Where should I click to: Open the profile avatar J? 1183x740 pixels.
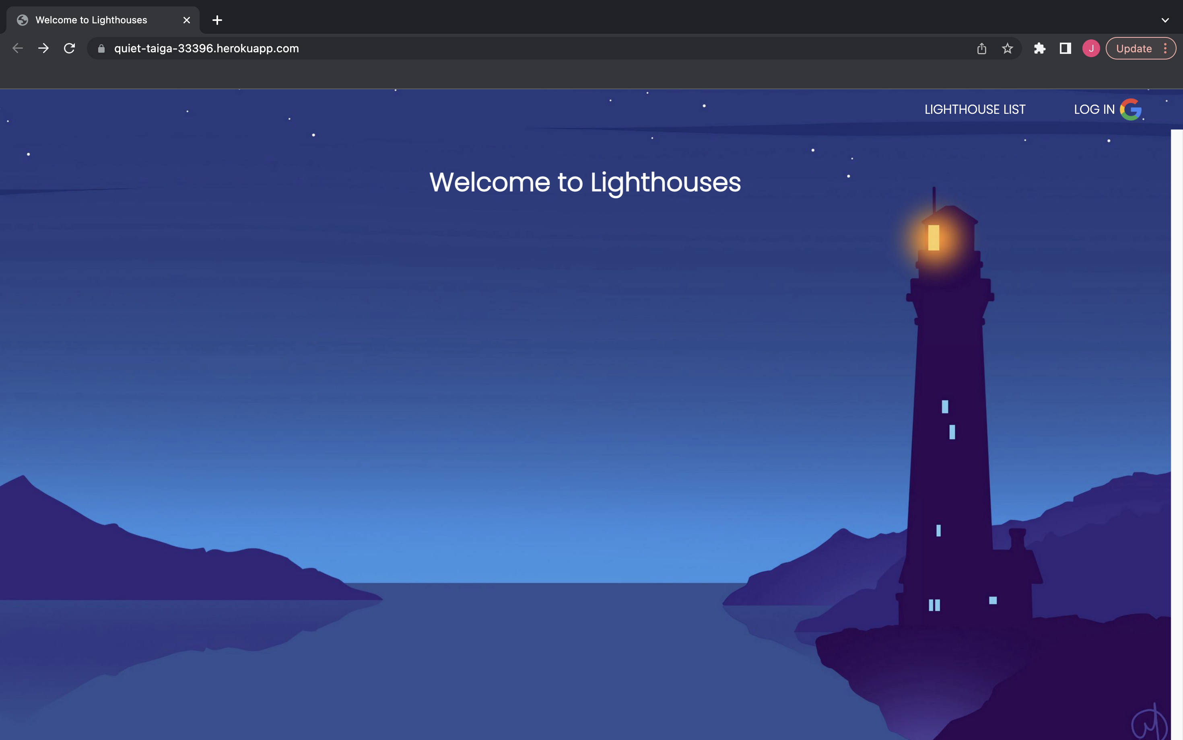pos(1091,48)
